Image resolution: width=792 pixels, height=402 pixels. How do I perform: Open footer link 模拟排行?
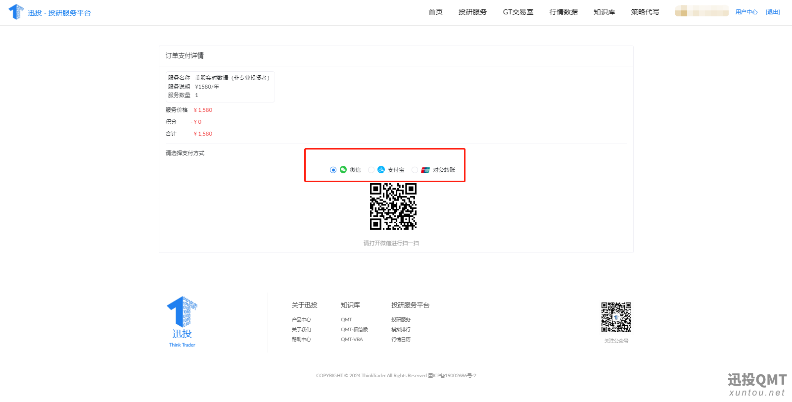tap(401, 330)
